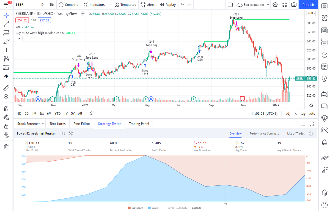
Task: Open strategy settings gear in tester
Action: tap(63, 133)
